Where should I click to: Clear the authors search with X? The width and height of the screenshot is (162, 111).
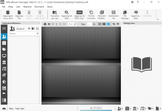pyautogui.click(x=38, y=33)
